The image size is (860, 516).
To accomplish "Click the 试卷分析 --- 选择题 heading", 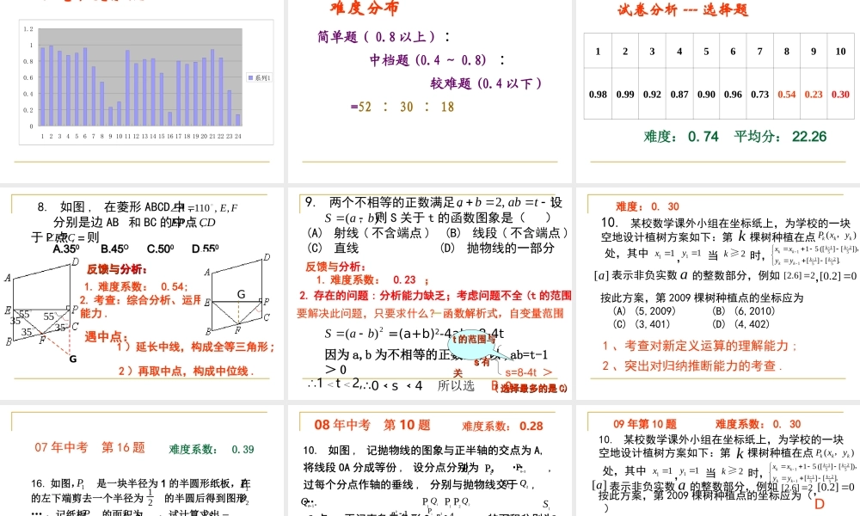I will point(682,9).
